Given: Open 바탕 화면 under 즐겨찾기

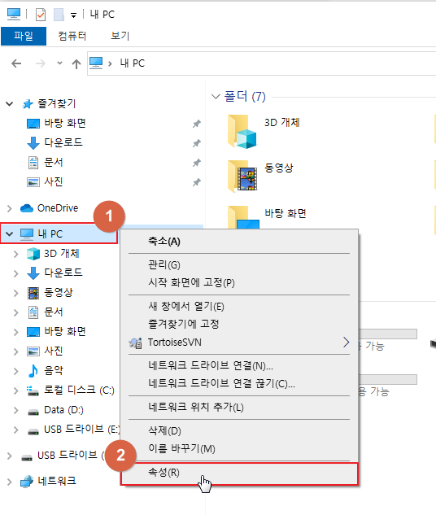Looking at the screenshot, I should click(x=65, y=124).
